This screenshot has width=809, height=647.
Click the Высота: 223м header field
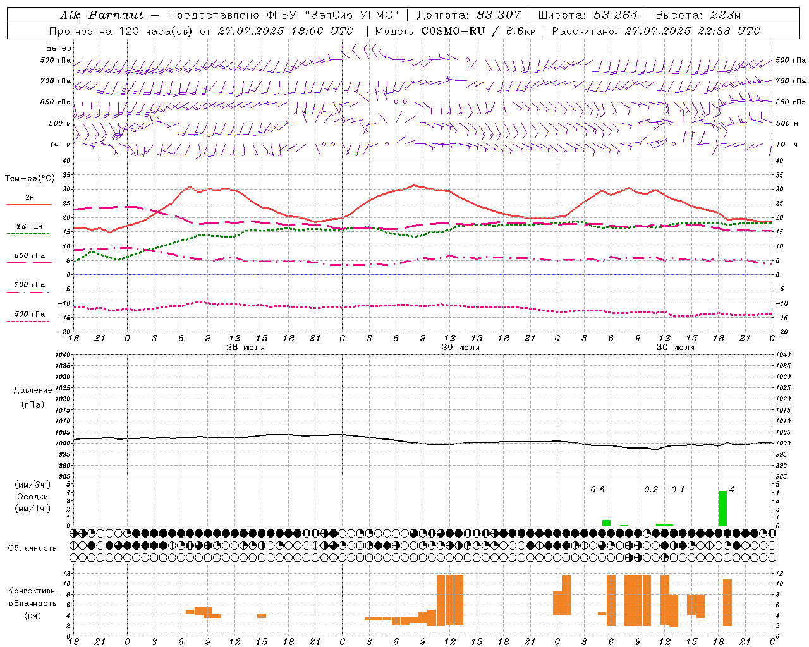pos(698,15)
